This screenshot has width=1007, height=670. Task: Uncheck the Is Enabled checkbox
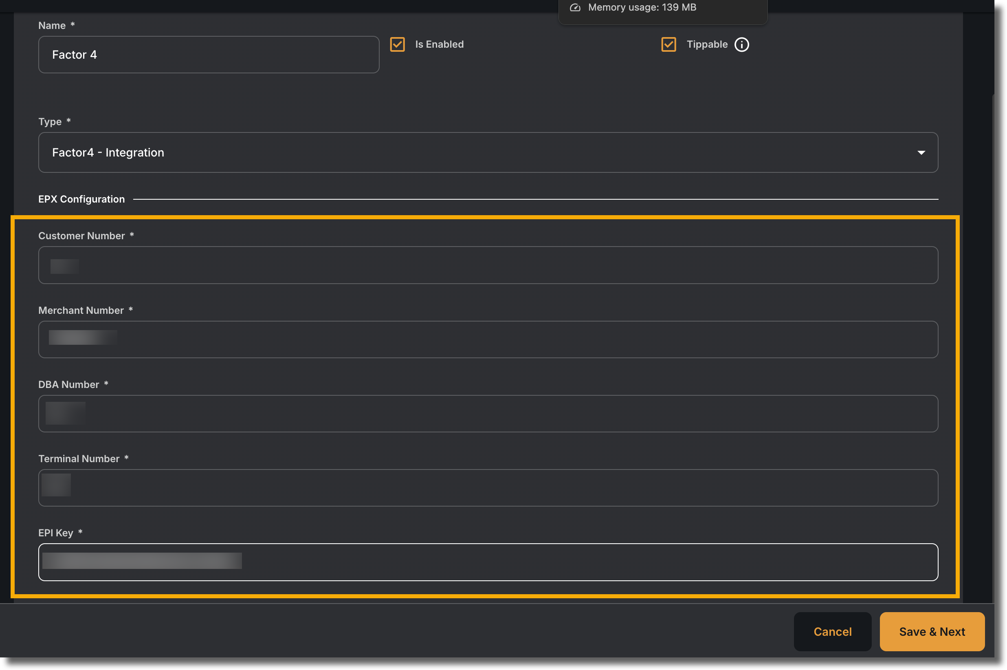pos(397,44)
